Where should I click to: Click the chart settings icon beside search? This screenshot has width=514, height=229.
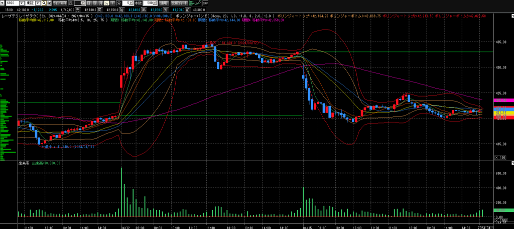49,3
